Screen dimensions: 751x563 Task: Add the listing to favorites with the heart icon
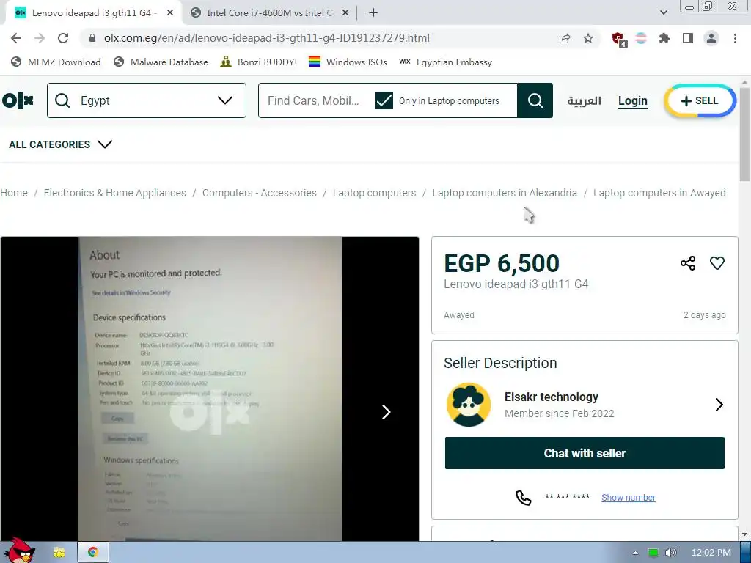(717, 263)
